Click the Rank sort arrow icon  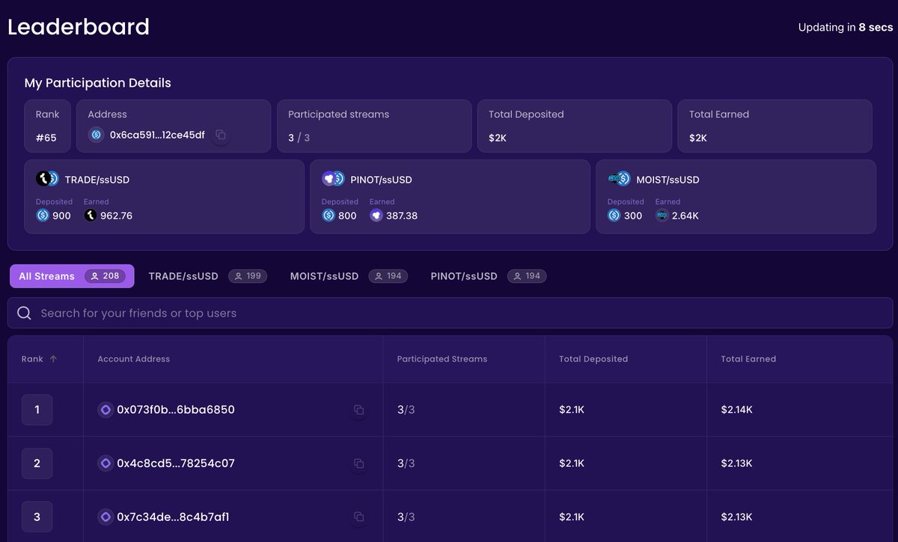pyautogui.click(x=53, y=359)
